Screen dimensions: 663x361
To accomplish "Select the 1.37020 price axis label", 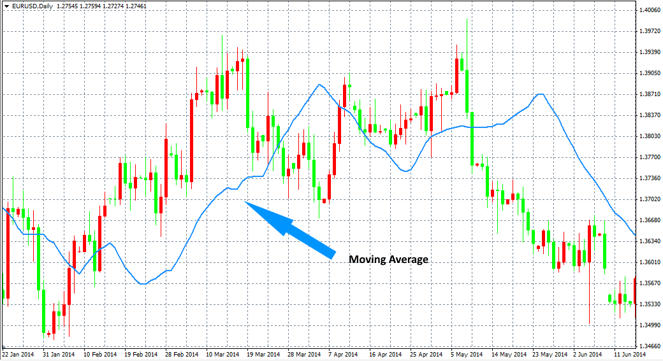I will 649,199.
